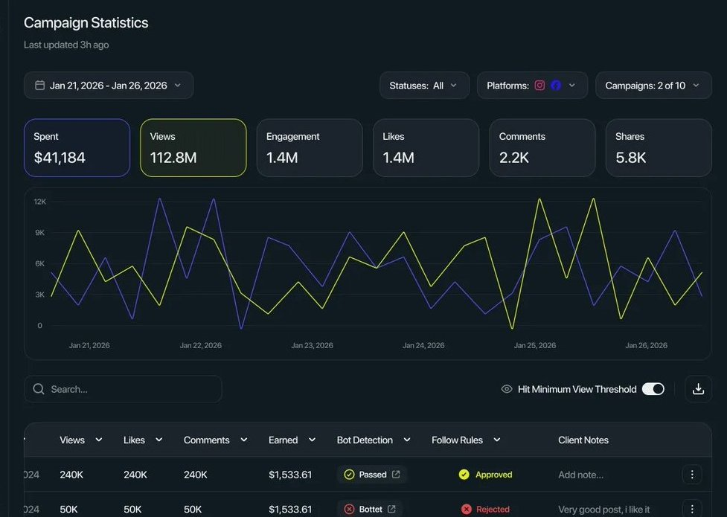Click the 240K value in the Likes column

135,475
